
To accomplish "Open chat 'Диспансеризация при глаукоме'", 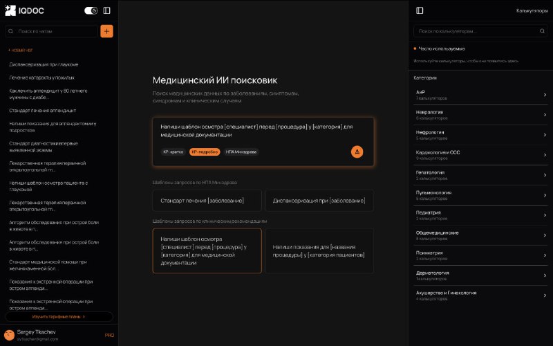I will coord(44,64).
